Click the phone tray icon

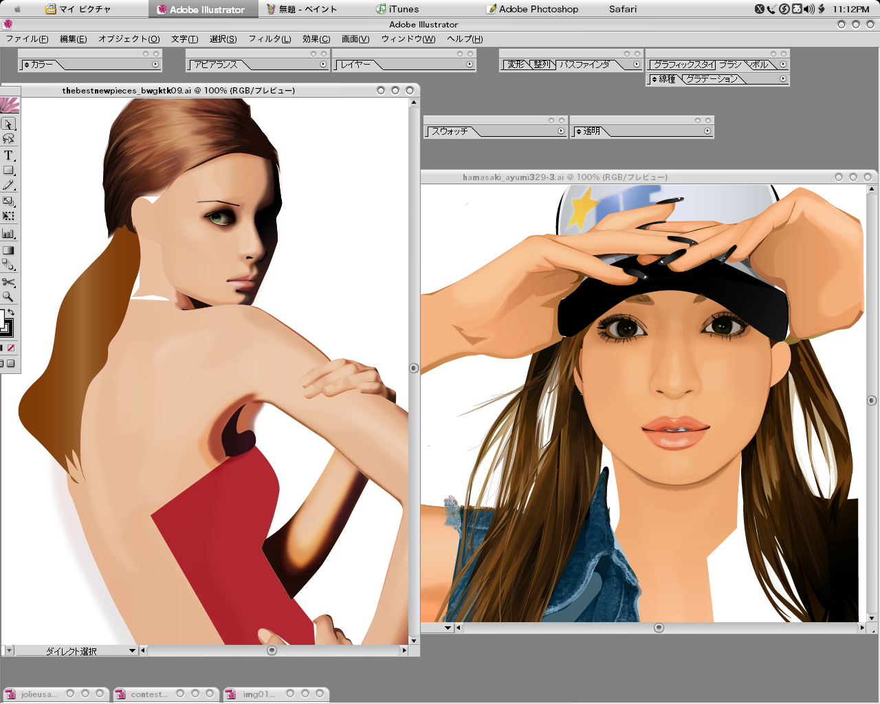(771, 9)
